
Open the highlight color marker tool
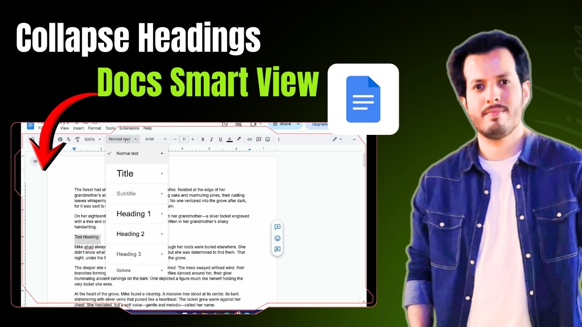point(239,139)
